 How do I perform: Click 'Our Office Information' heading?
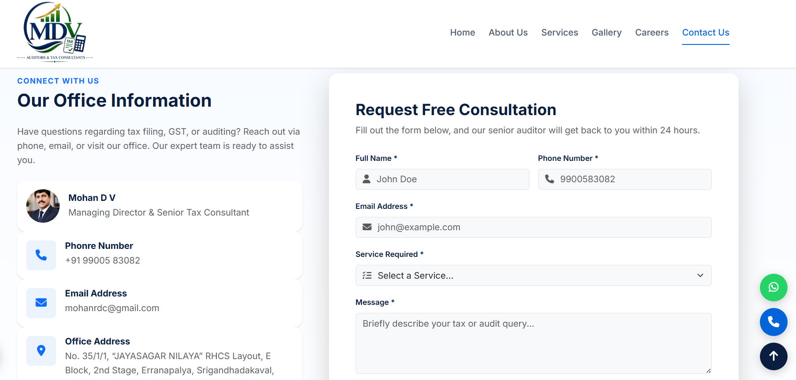click(114, 100)
